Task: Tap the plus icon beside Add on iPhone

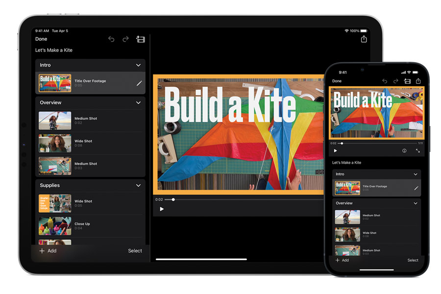Action: 338,260
